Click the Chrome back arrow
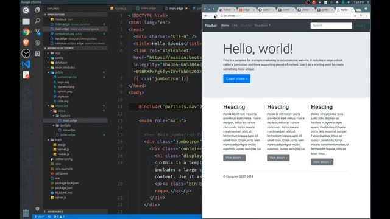The width and height of the screenshot is (390, 219). [205, 16]
